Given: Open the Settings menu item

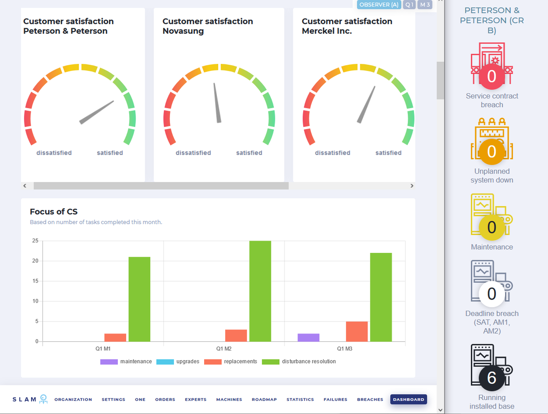Looking at the screenshot, I should (113, 399).
